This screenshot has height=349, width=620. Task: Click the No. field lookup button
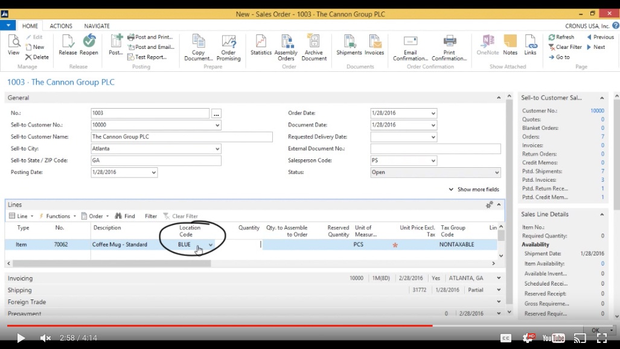point(216,114)
